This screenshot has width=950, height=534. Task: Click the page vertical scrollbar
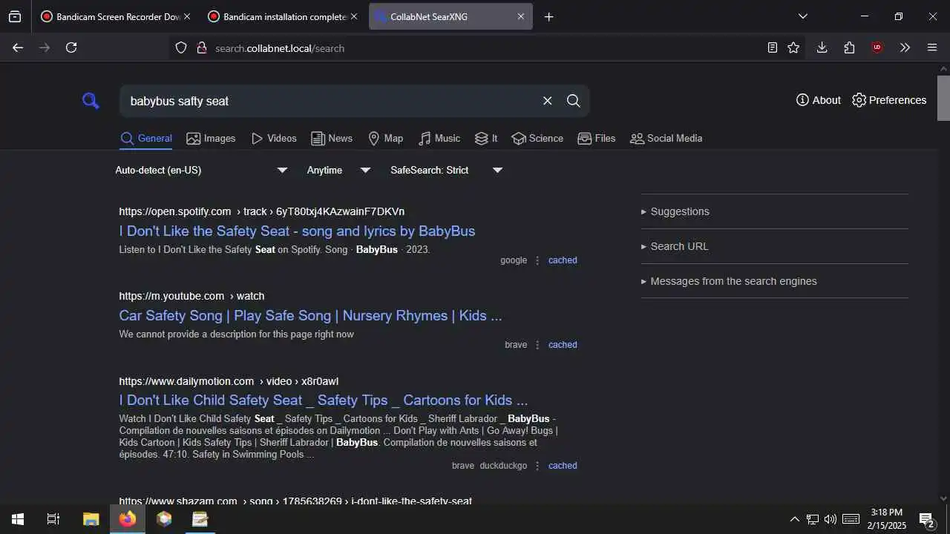point(943,98)
